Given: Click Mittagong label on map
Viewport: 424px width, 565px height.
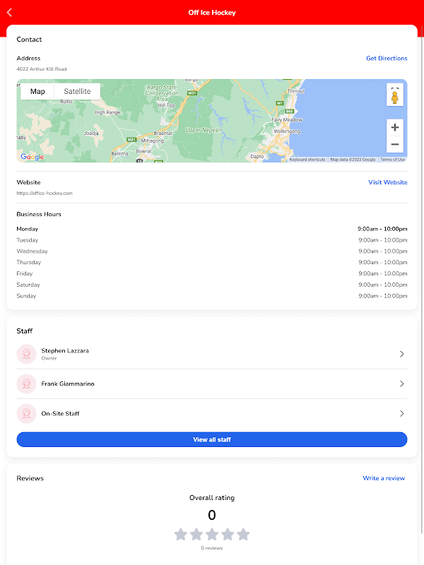Looking at the screenshot, I should click(152, 141).
